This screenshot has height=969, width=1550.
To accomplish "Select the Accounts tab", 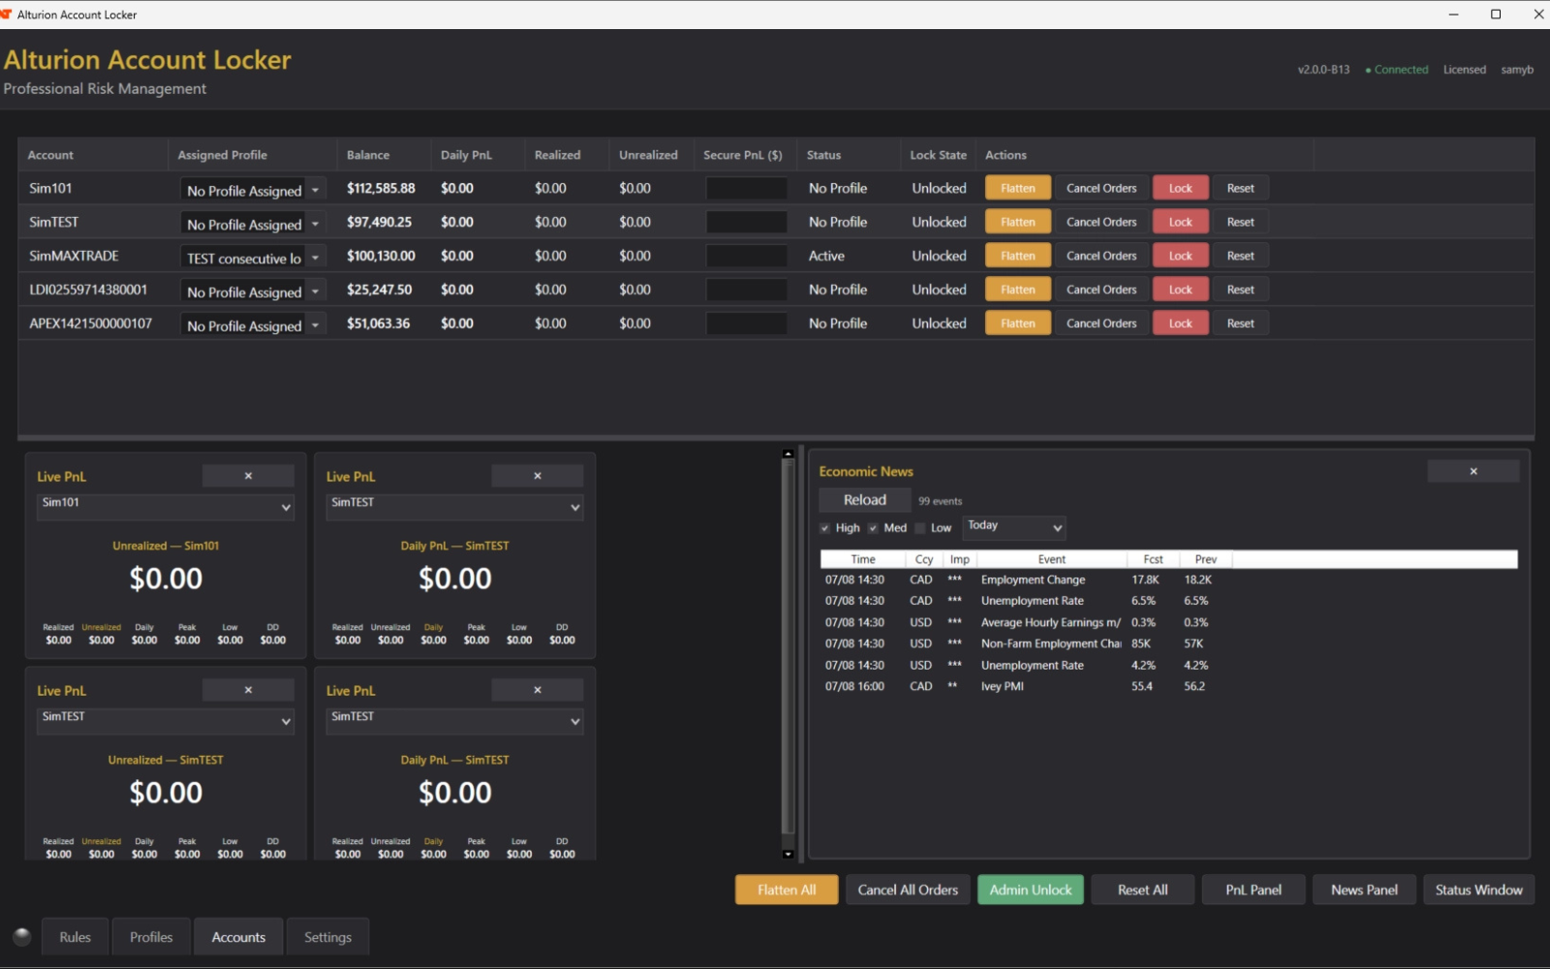I will pos(238,937).
